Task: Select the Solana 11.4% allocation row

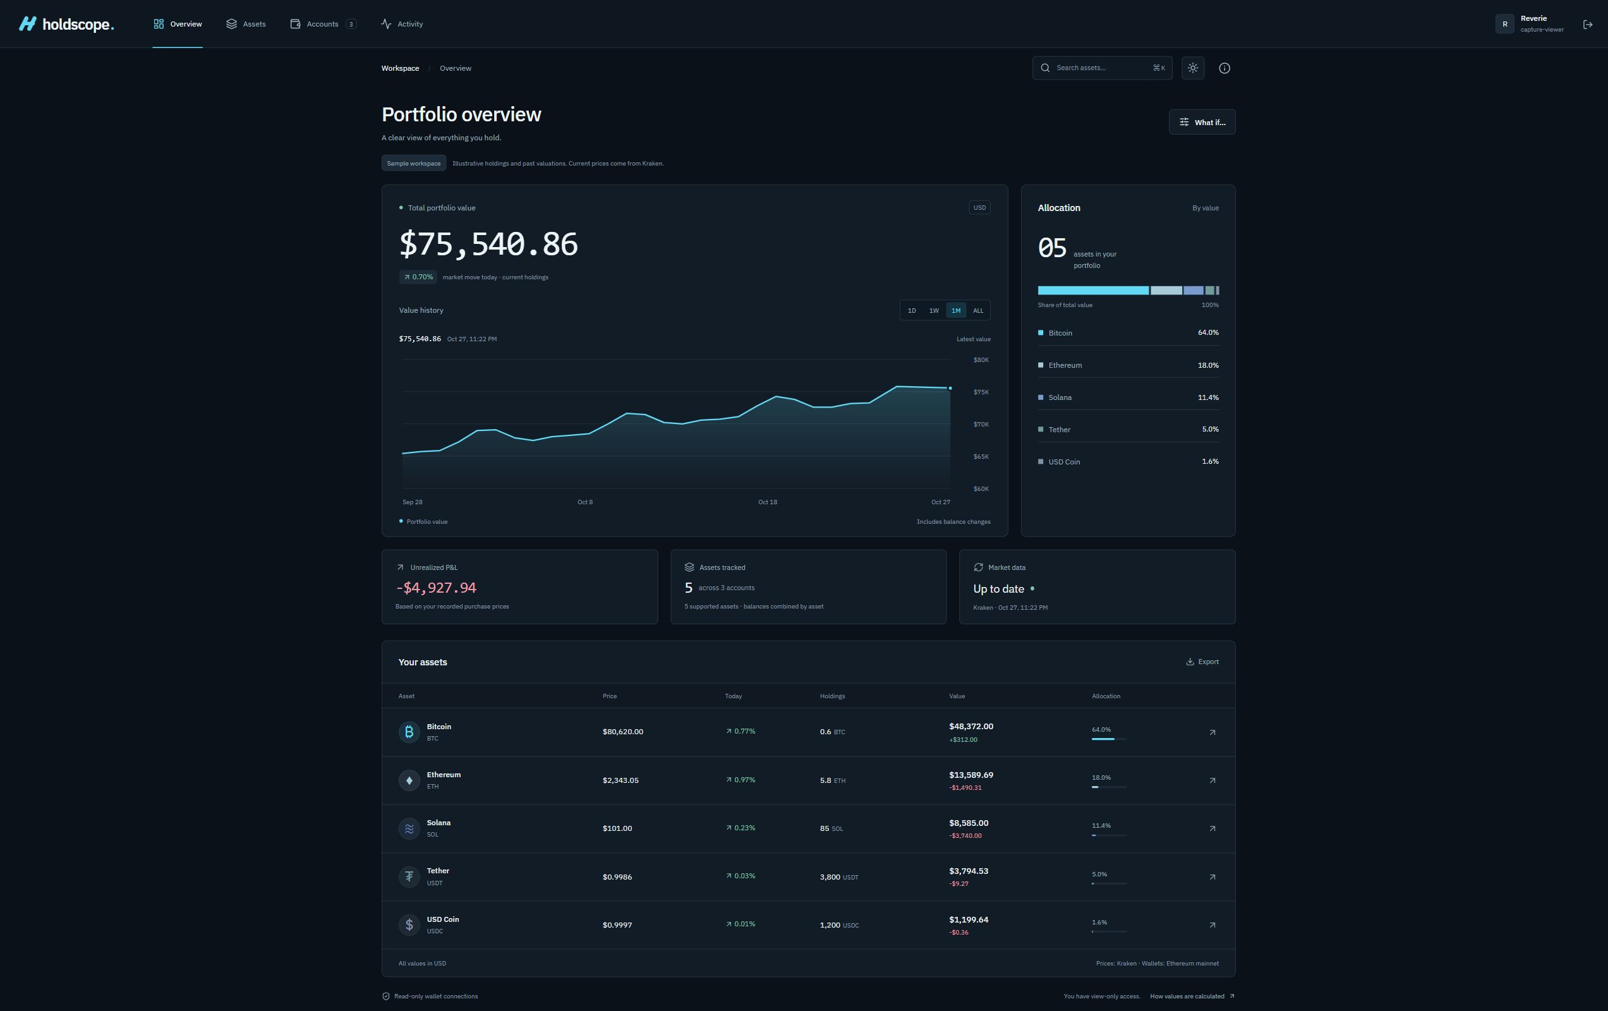Action: tap(1128, 397)
